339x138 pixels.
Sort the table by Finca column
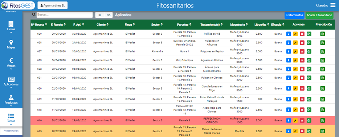point(130,25)
